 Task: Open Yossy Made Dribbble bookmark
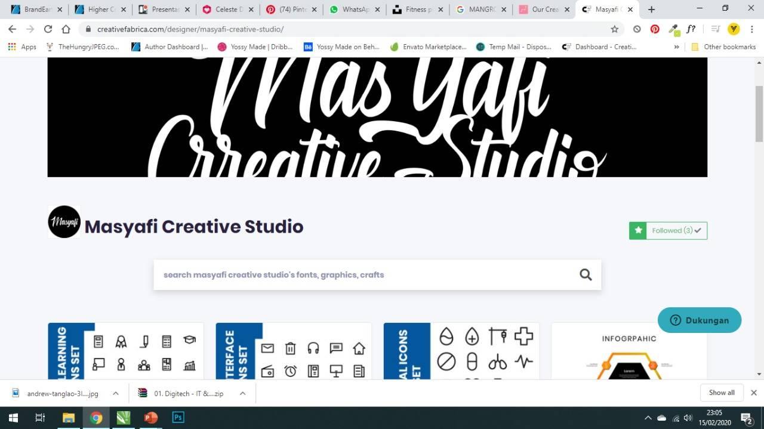point(255,47)
